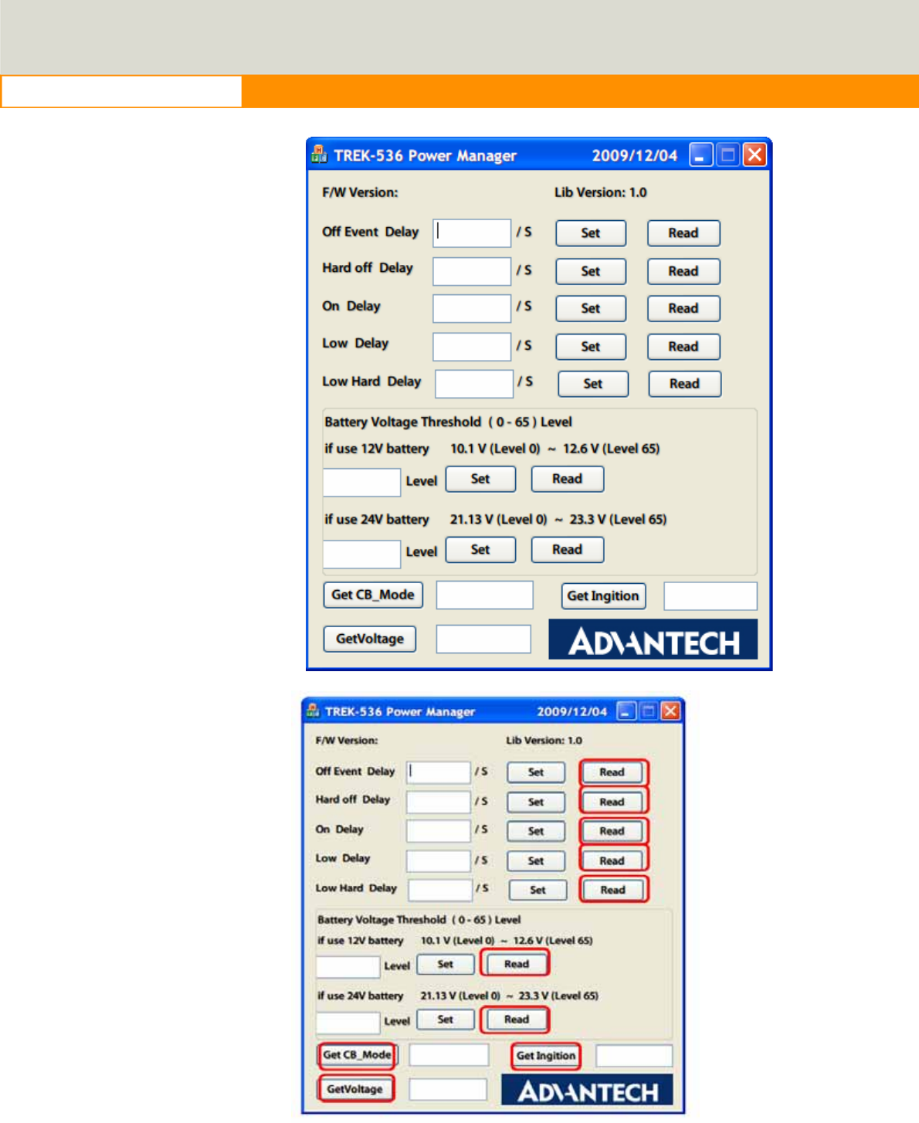
Task: Click the Ingition output field in larger window
Action: tap(710, 596)
